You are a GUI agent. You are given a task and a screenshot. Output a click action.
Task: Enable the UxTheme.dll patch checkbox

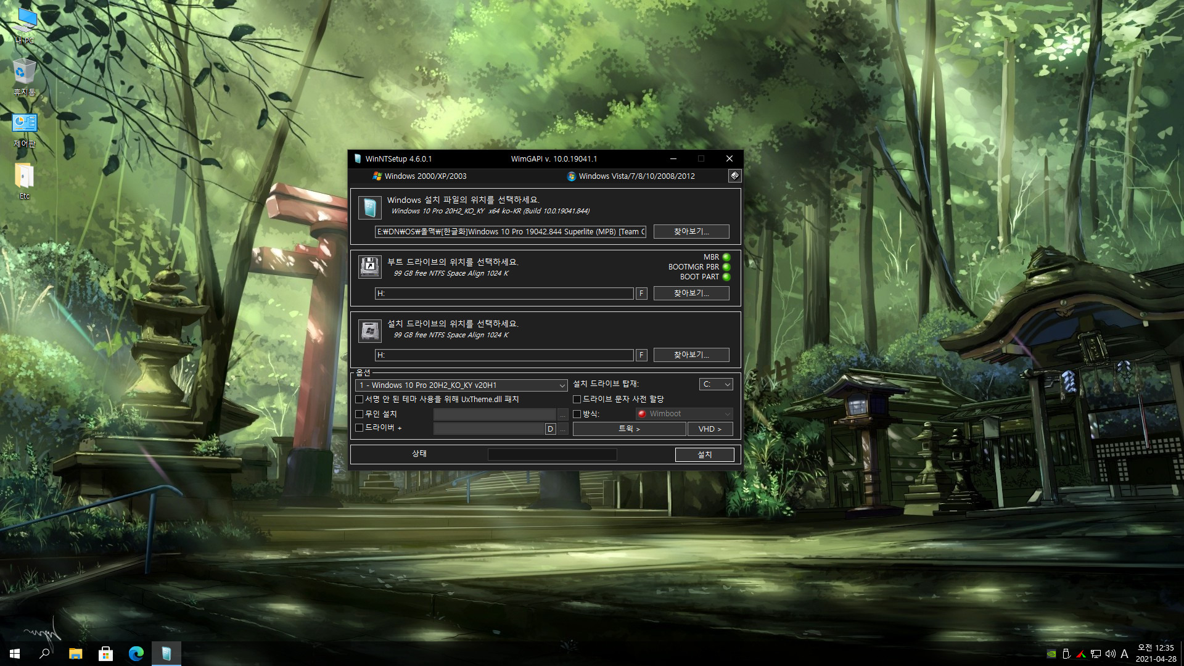point(360,400)
